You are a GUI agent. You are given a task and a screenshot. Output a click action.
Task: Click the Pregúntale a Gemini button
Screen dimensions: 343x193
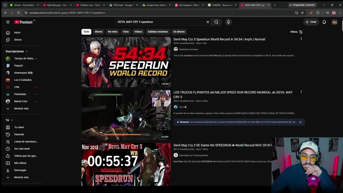point(302,5)
